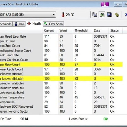Open the options wrench icon
Image resolution: width=127 pixels, height=127 pixels.
click(x=117, y=15)
